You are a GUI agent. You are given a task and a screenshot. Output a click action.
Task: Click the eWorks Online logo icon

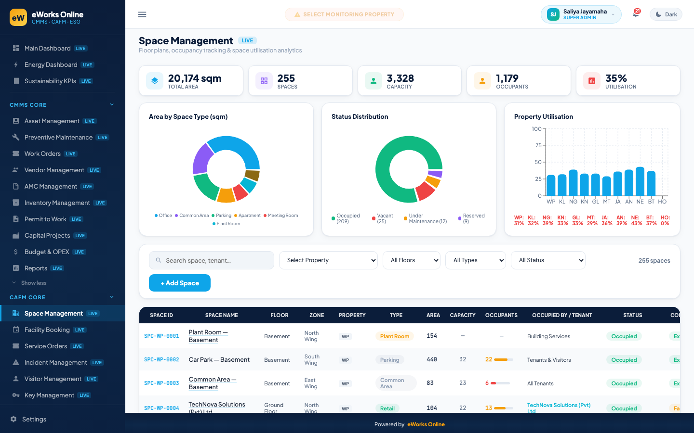18,17
